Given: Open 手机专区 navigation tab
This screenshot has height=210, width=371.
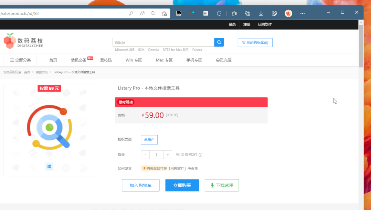Looking at the screenshot, I should [194, 60].
